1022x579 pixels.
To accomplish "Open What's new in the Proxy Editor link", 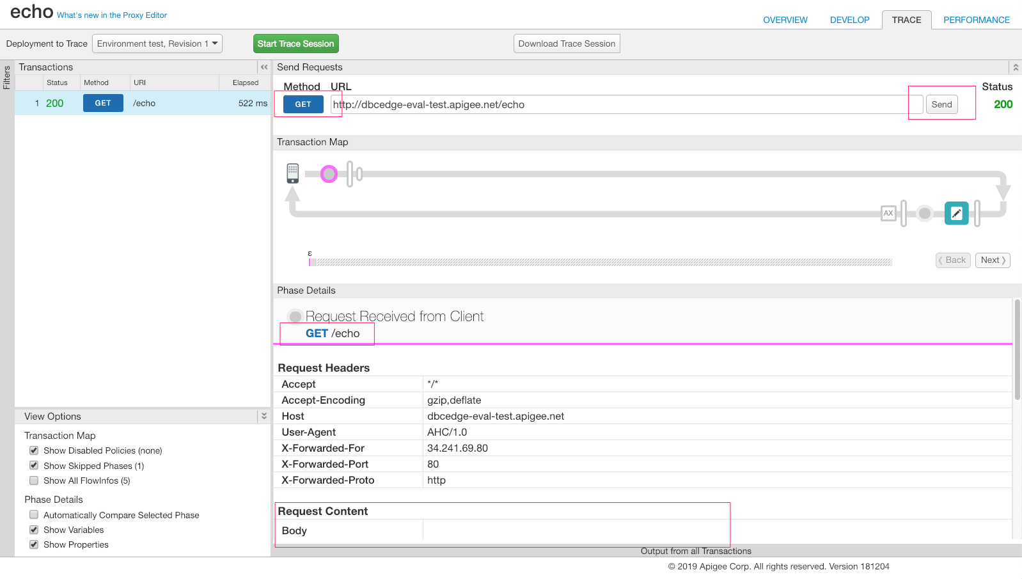I will click(x=112, y=15).
